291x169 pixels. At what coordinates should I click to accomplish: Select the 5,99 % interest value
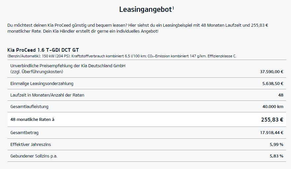click(x=276, y=144)
